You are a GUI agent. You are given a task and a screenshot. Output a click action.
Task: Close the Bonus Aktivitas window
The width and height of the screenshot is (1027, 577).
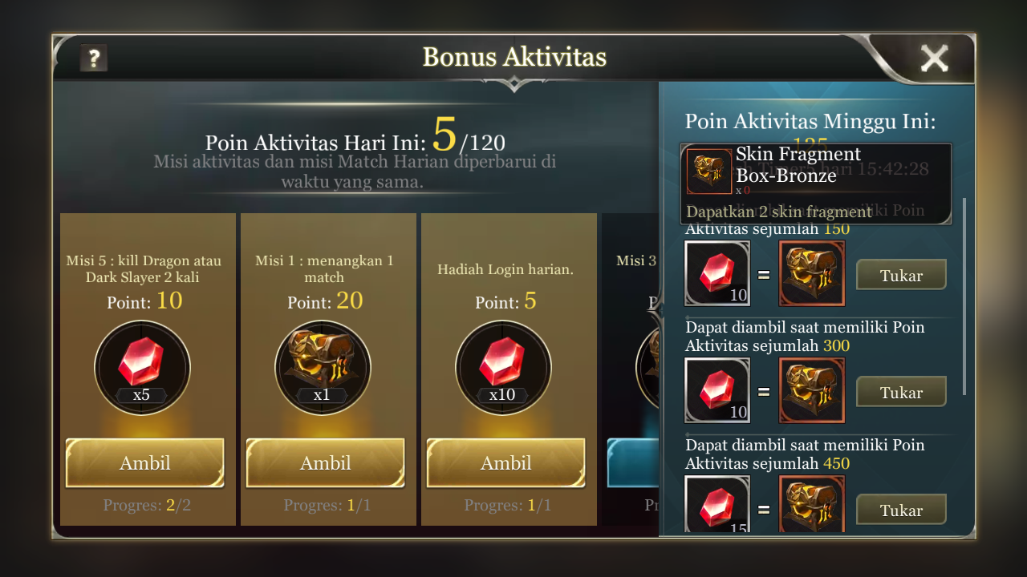click(x=934, y=58)
